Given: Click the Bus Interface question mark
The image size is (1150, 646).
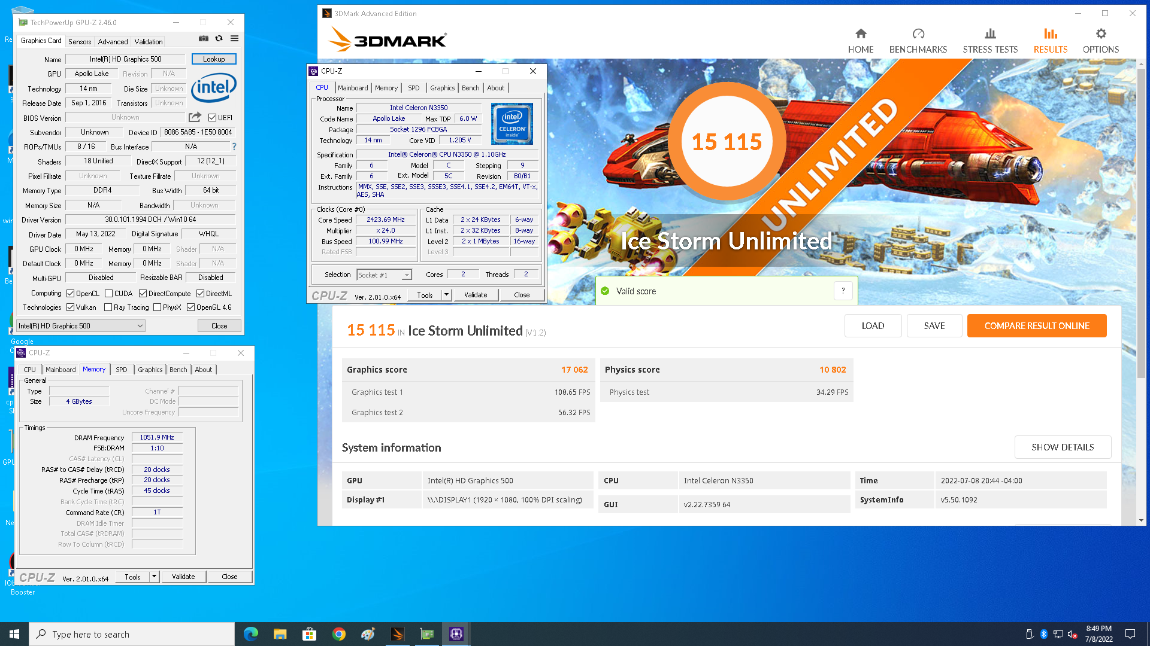Looking at the screenshot, I should (234, 147).
